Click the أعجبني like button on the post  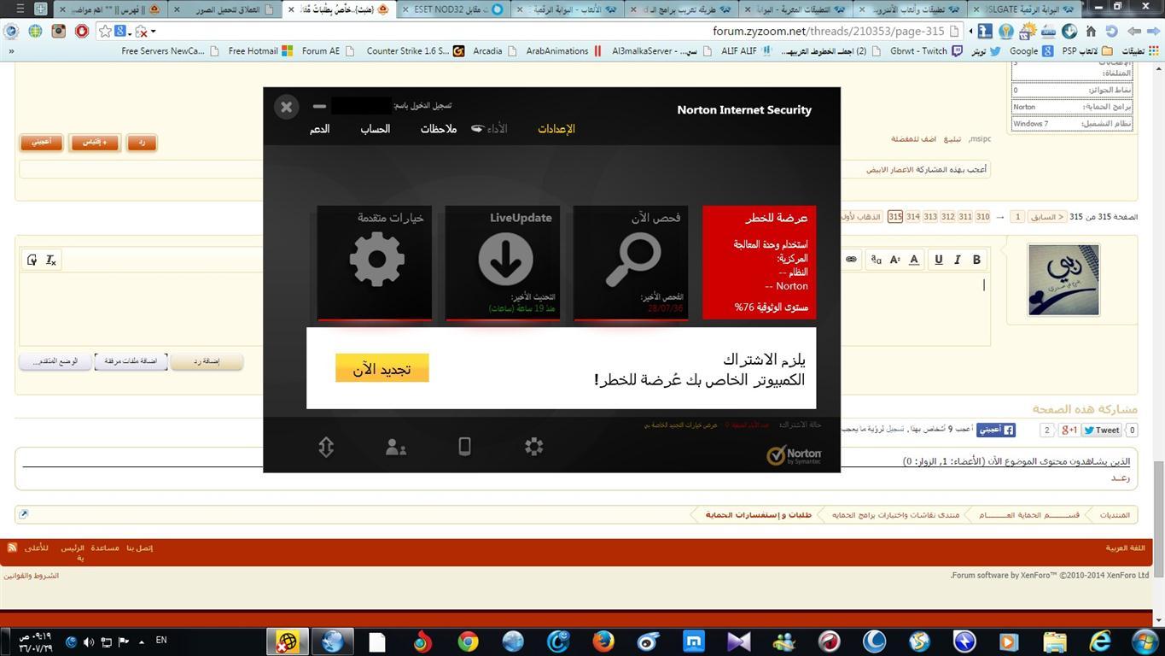pos(41,143)
